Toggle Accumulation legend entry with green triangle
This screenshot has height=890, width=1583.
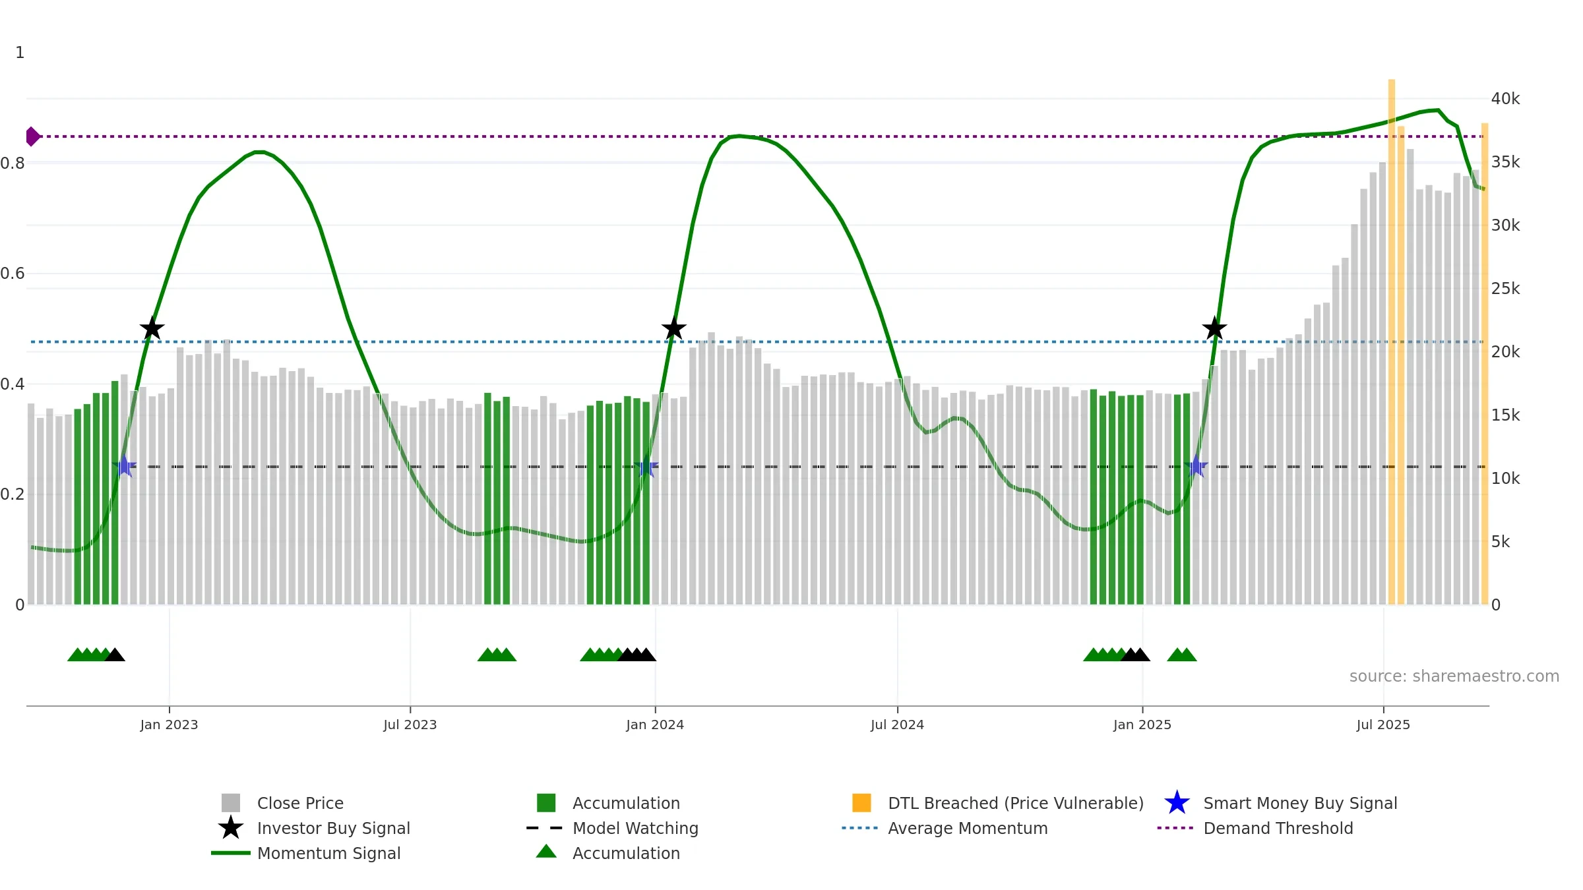(x=608, y=853)
